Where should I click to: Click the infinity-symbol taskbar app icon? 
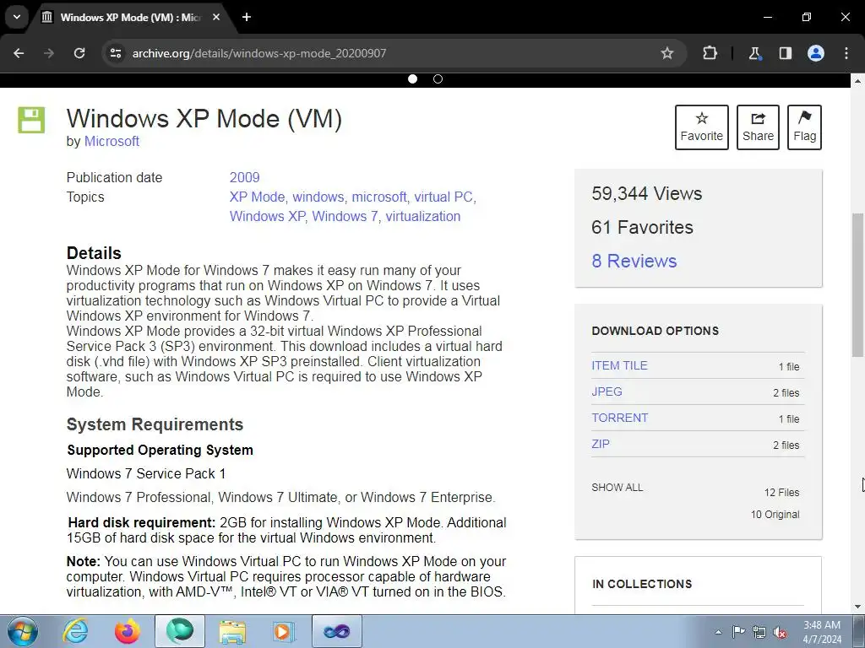(337, 631)
